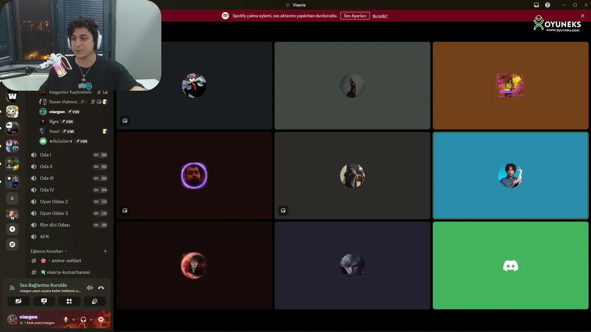Select the participant tile with the silver-haired avatar
This screenshot has width=591, height=332.
(x=352, y=266)
